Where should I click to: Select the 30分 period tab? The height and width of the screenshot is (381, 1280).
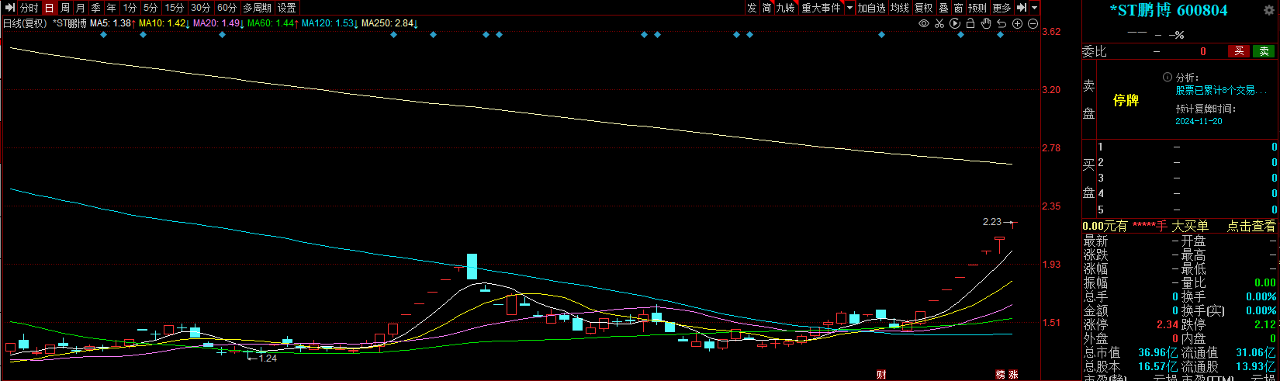[201, 8]
